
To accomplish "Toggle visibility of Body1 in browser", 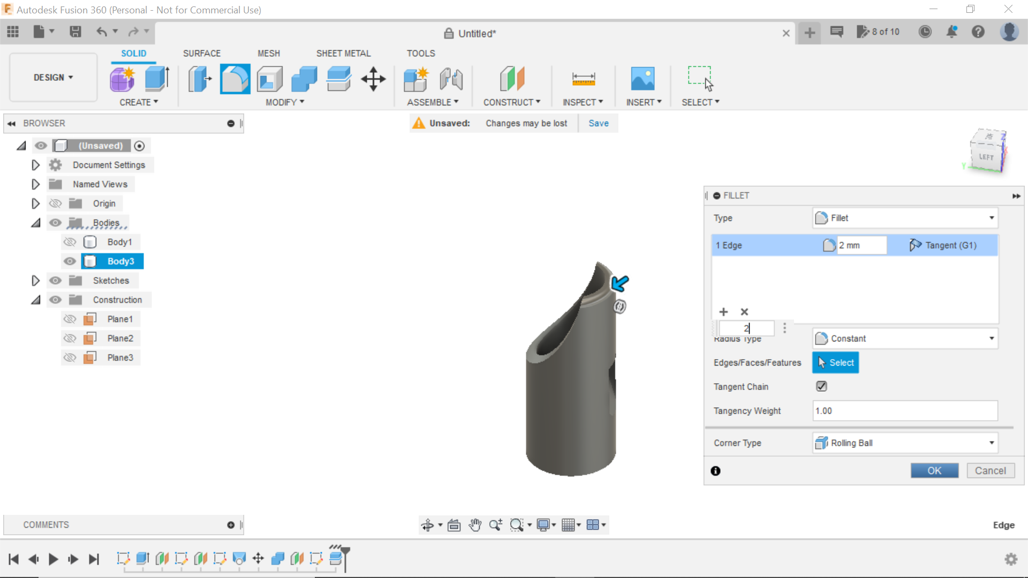I will tap(69, 241).
